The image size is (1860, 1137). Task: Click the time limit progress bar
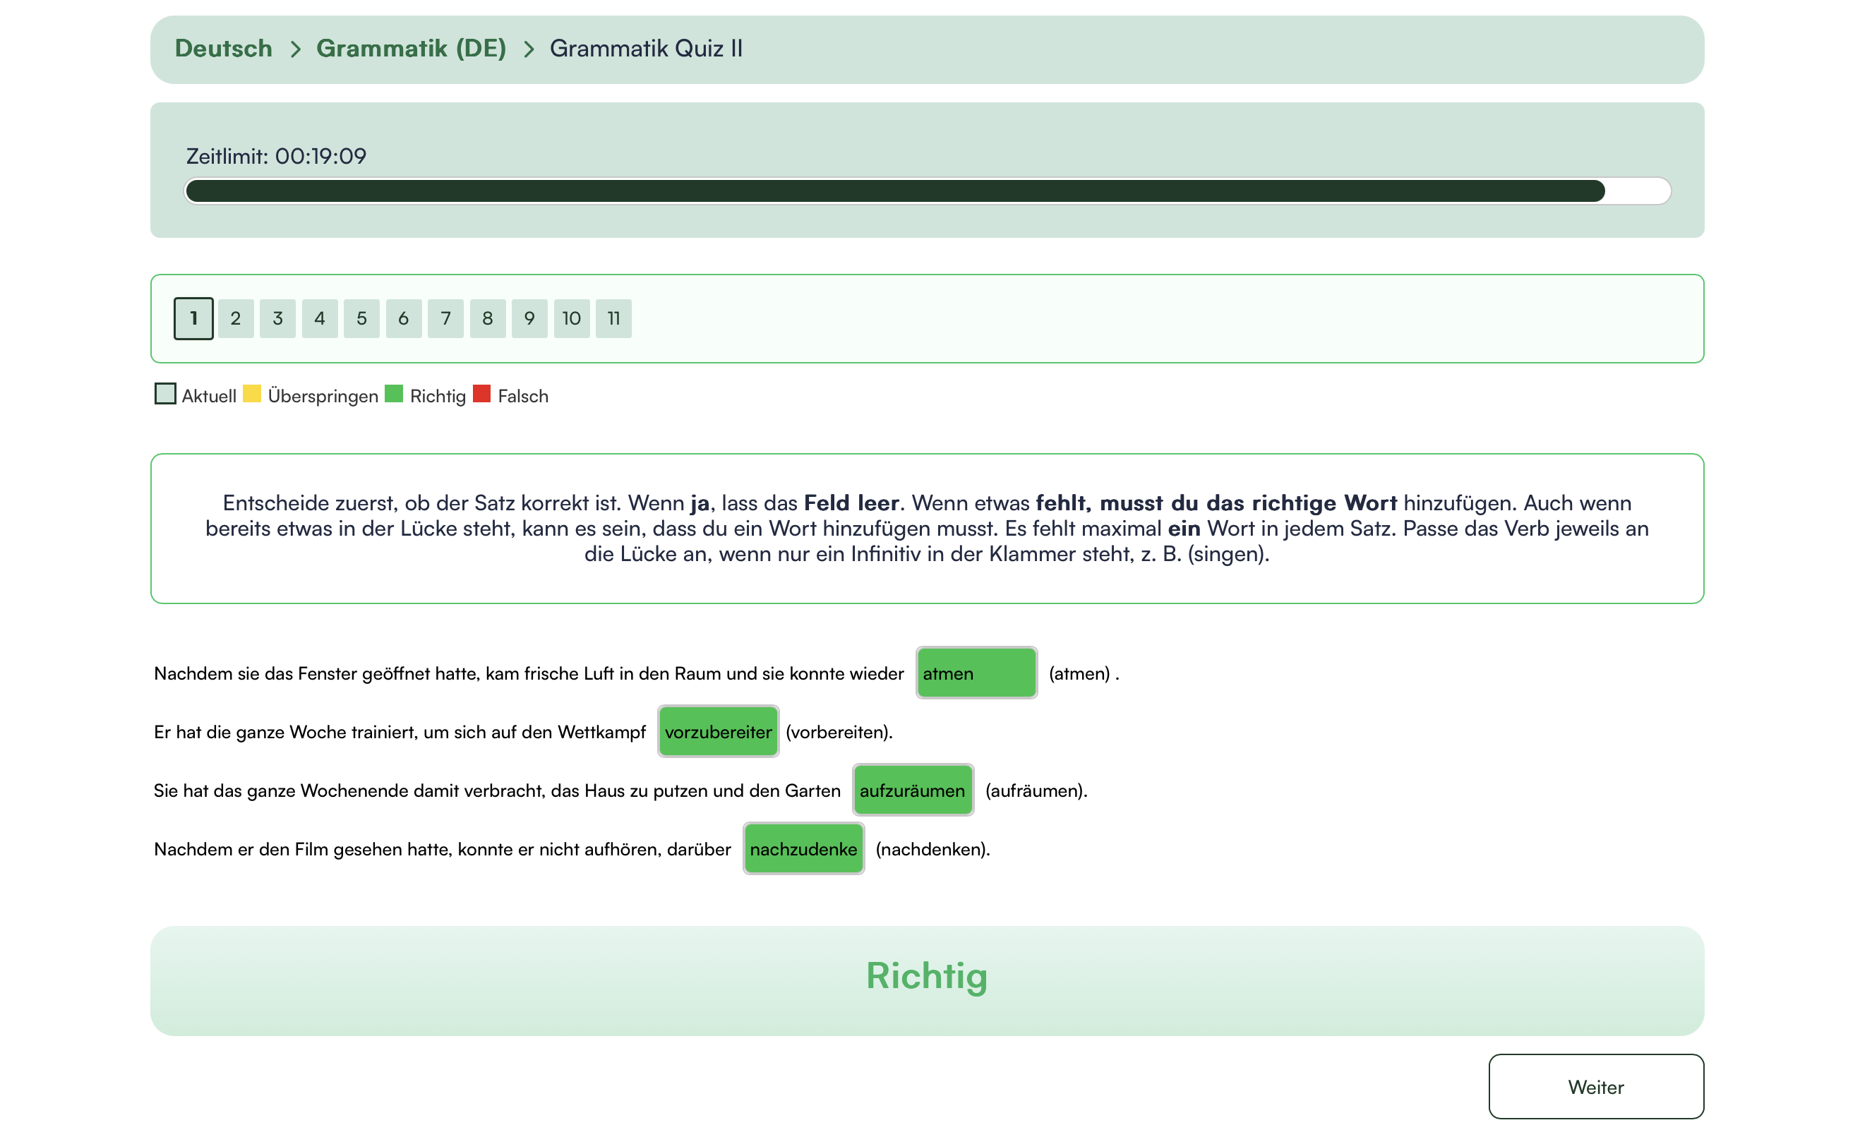coord(927,191)
